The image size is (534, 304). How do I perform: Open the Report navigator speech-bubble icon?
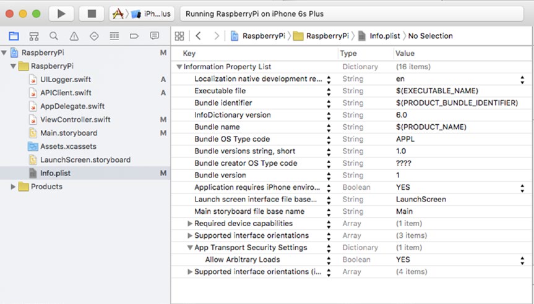tap(155, 36)
